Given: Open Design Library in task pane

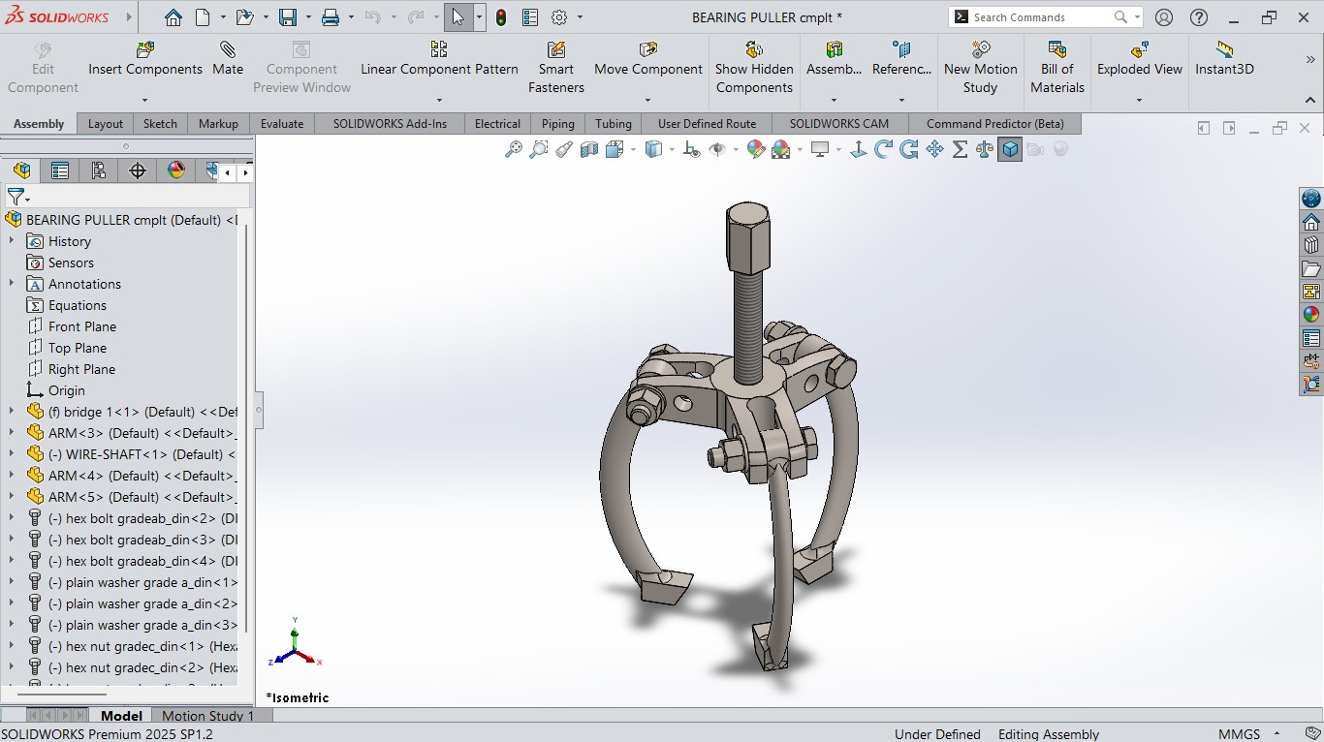Looking at the screenshot, I should 1311,245.
